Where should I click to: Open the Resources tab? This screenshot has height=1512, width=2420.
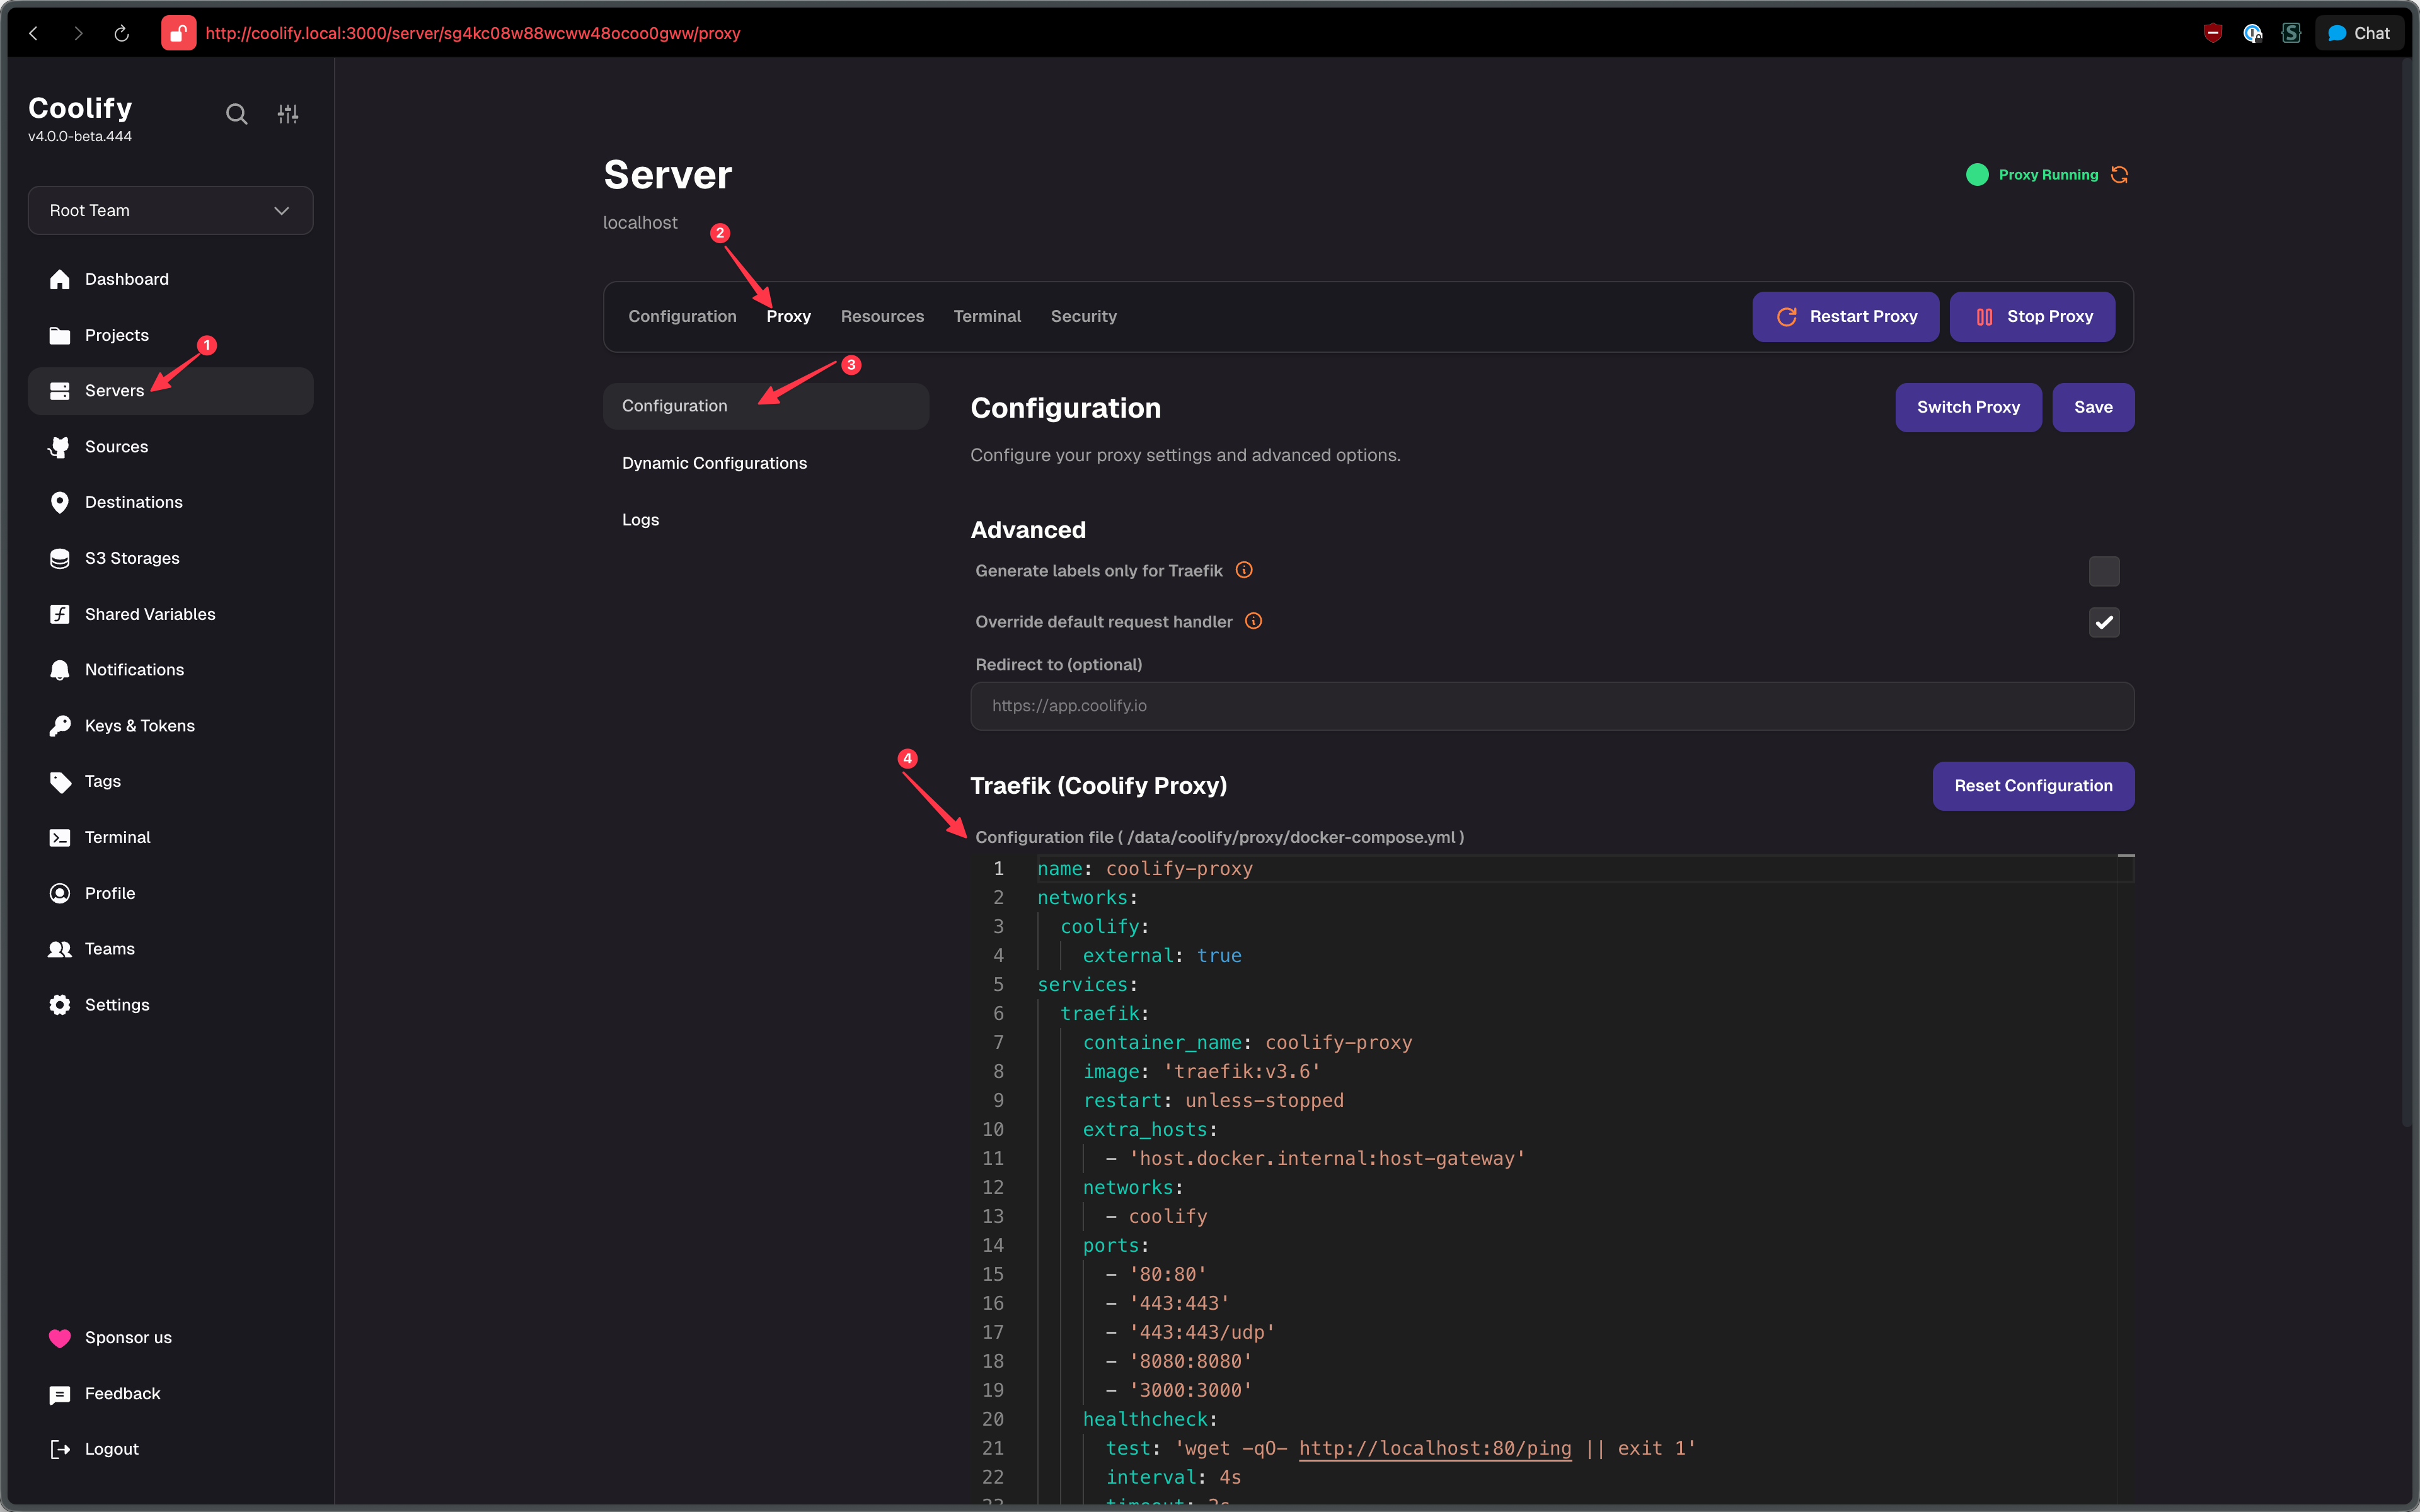click(x=882, y=316)
